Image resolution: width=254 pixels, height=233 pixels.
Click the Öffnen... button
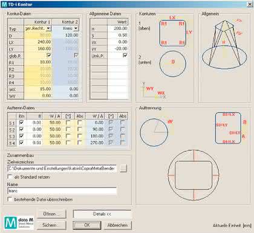click(51, 214)
